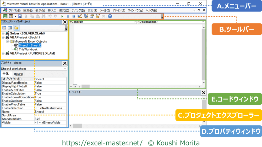Run macro with the green play icon
The width and height of the screenshot is (262, 147).
[62, 16]
